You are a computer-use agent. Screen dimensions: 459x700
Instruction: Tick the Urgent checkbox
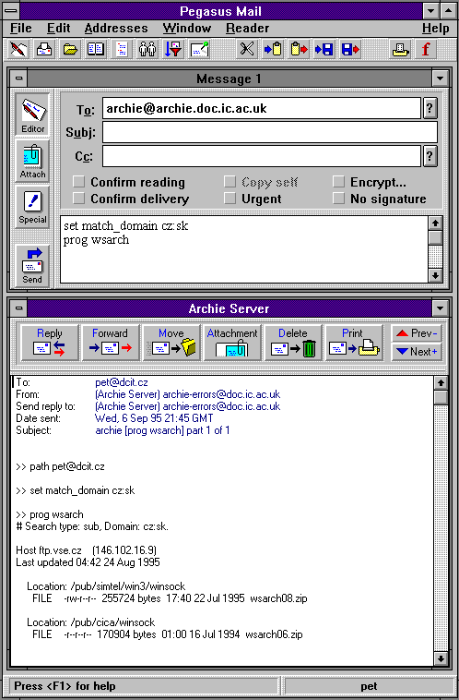229,199
